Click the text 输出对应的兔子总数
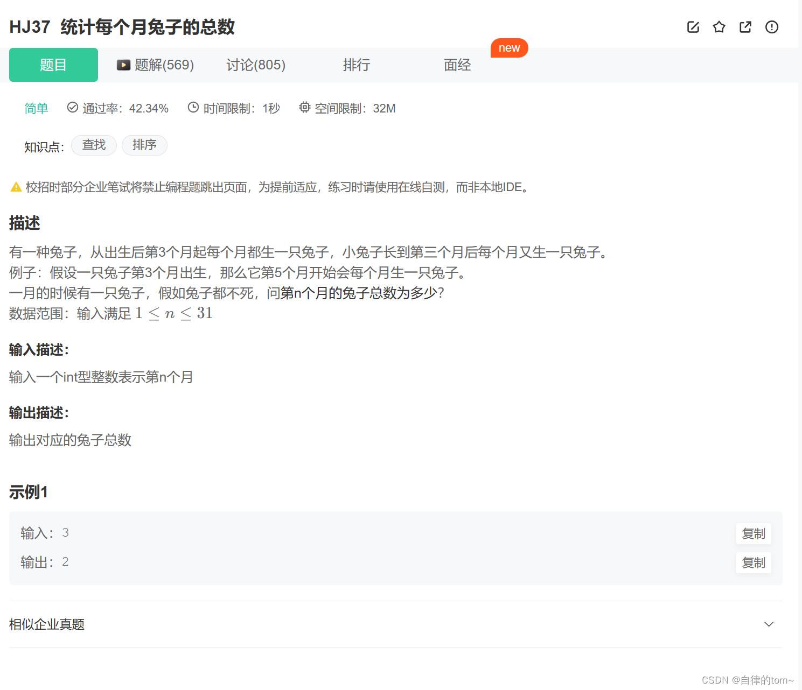802x690 pixels. 71,440
